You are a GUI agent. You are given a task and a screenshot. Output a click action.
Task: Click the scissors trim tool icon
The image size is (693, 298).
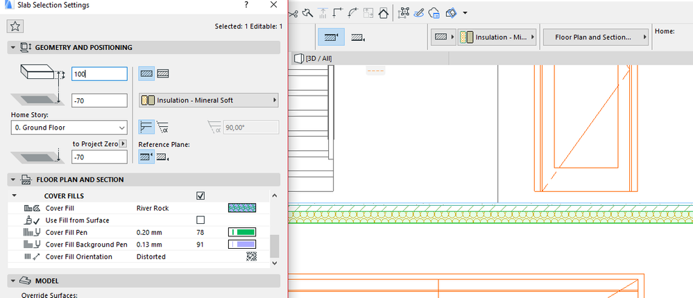pyautogui.click(x=292, y=12)
